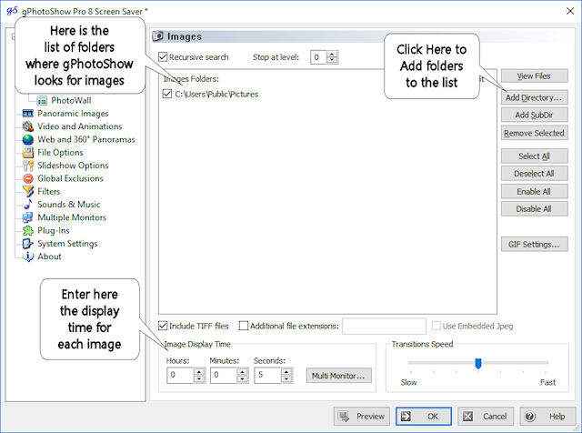Click the About info icon
582x433 pixels.
pyautogui.click(x=28, y=257)
